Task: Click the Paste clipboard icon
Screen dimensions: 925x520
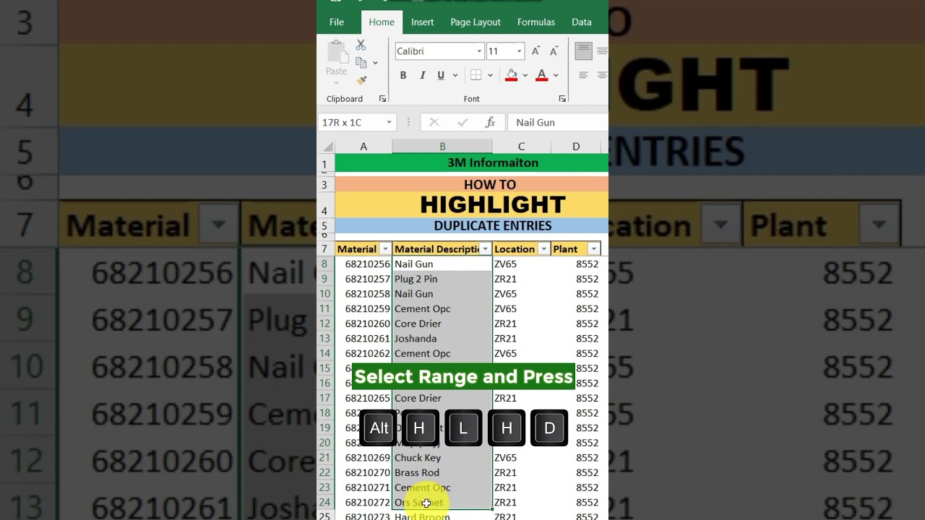Action: [x=336, y=51]
